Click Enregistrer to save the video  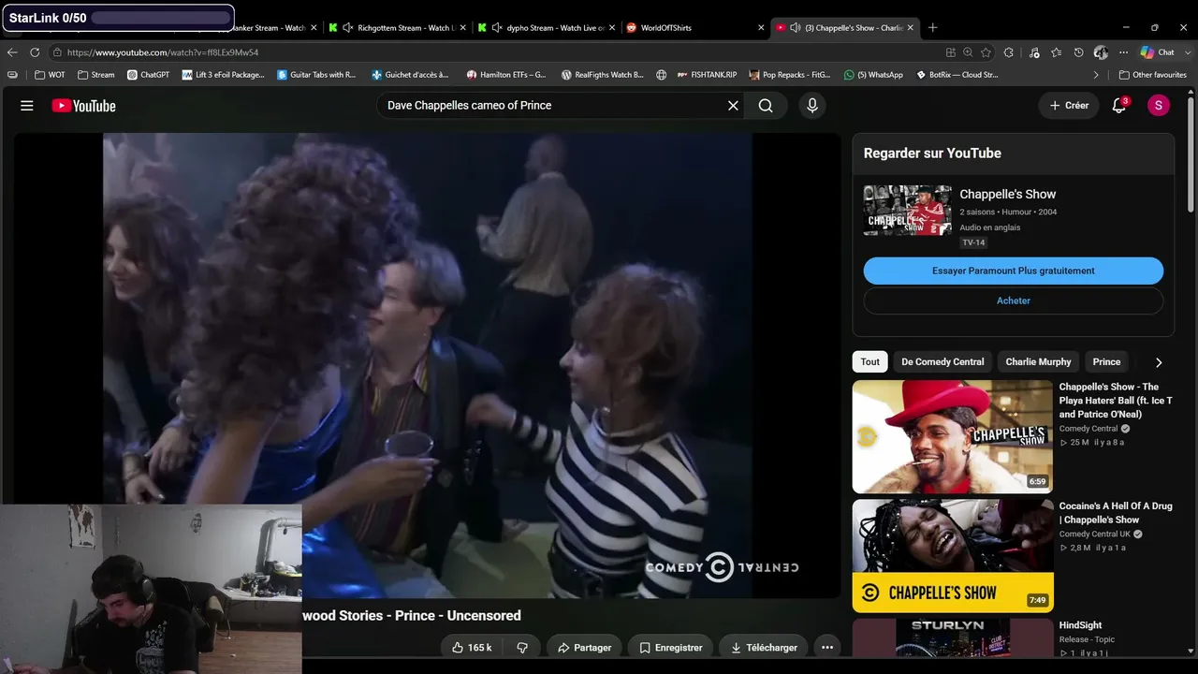click(x=672, y=648)
